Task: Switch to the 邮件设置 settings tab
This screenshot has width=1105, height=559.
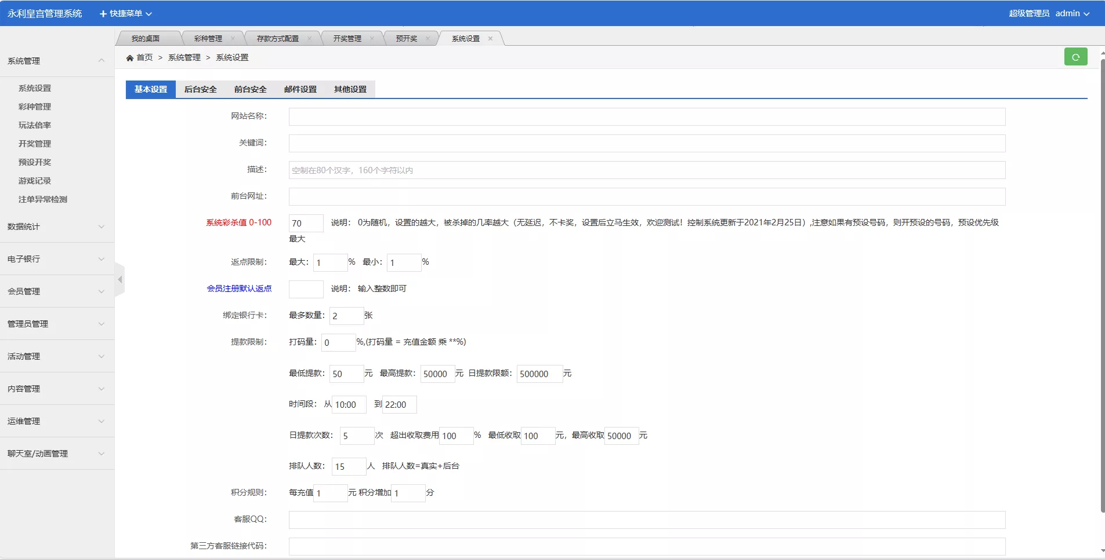Action: [x=300, y=89]
